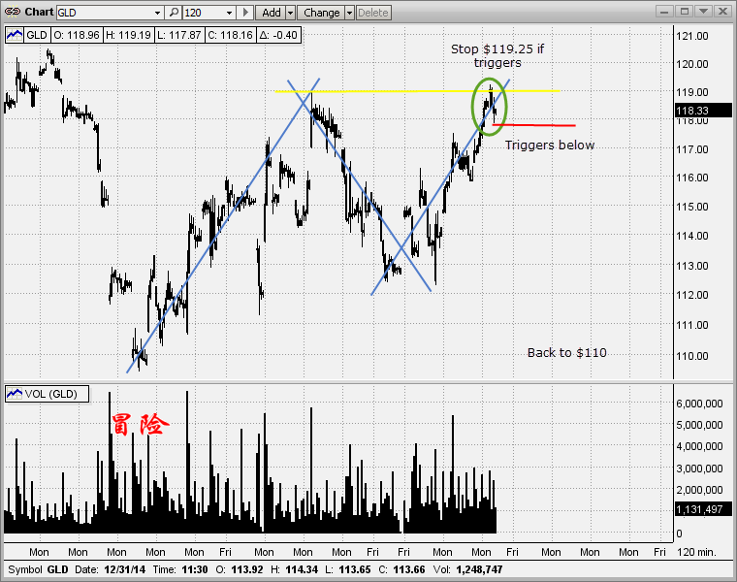Screen dimensions: 737x582
Task: Click the 'Back to $110' annotation
Action: 567,352
